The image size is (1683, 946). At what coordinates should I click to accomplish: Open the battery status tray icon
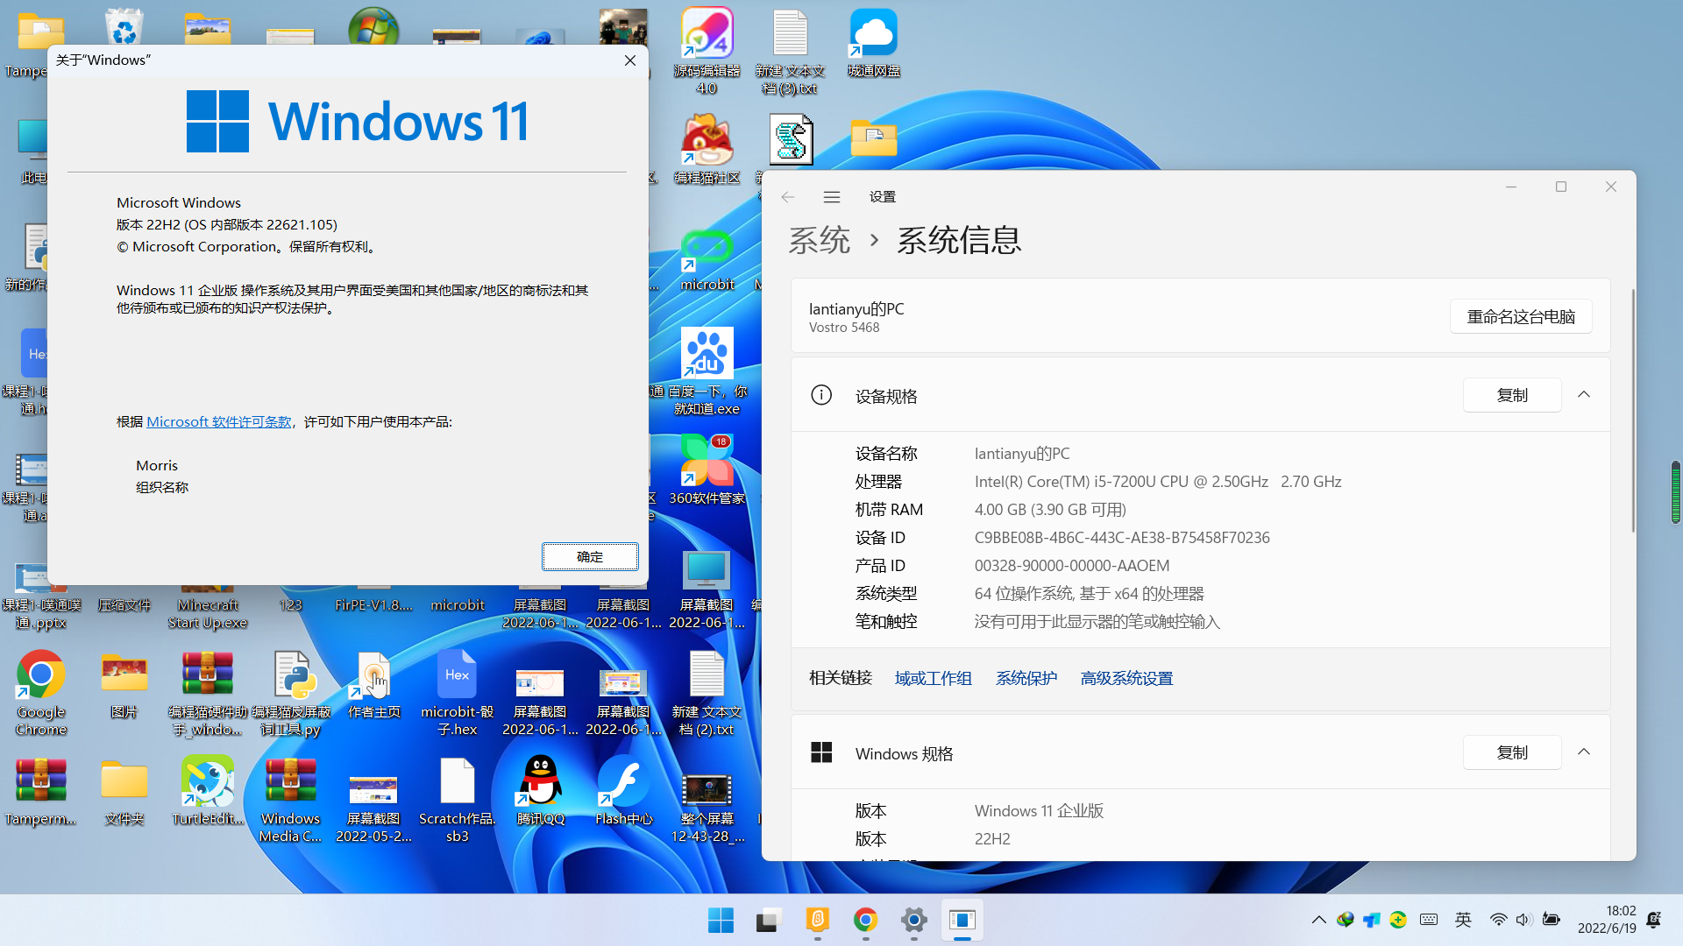pos(1552,920)
